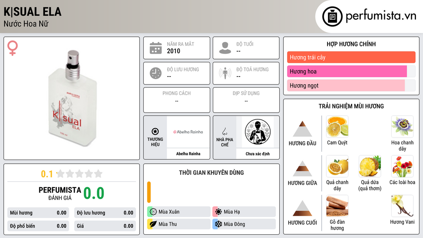Click the Hương trái cây accord bar
Screen dimensions: 423x238
click(351, 57)
